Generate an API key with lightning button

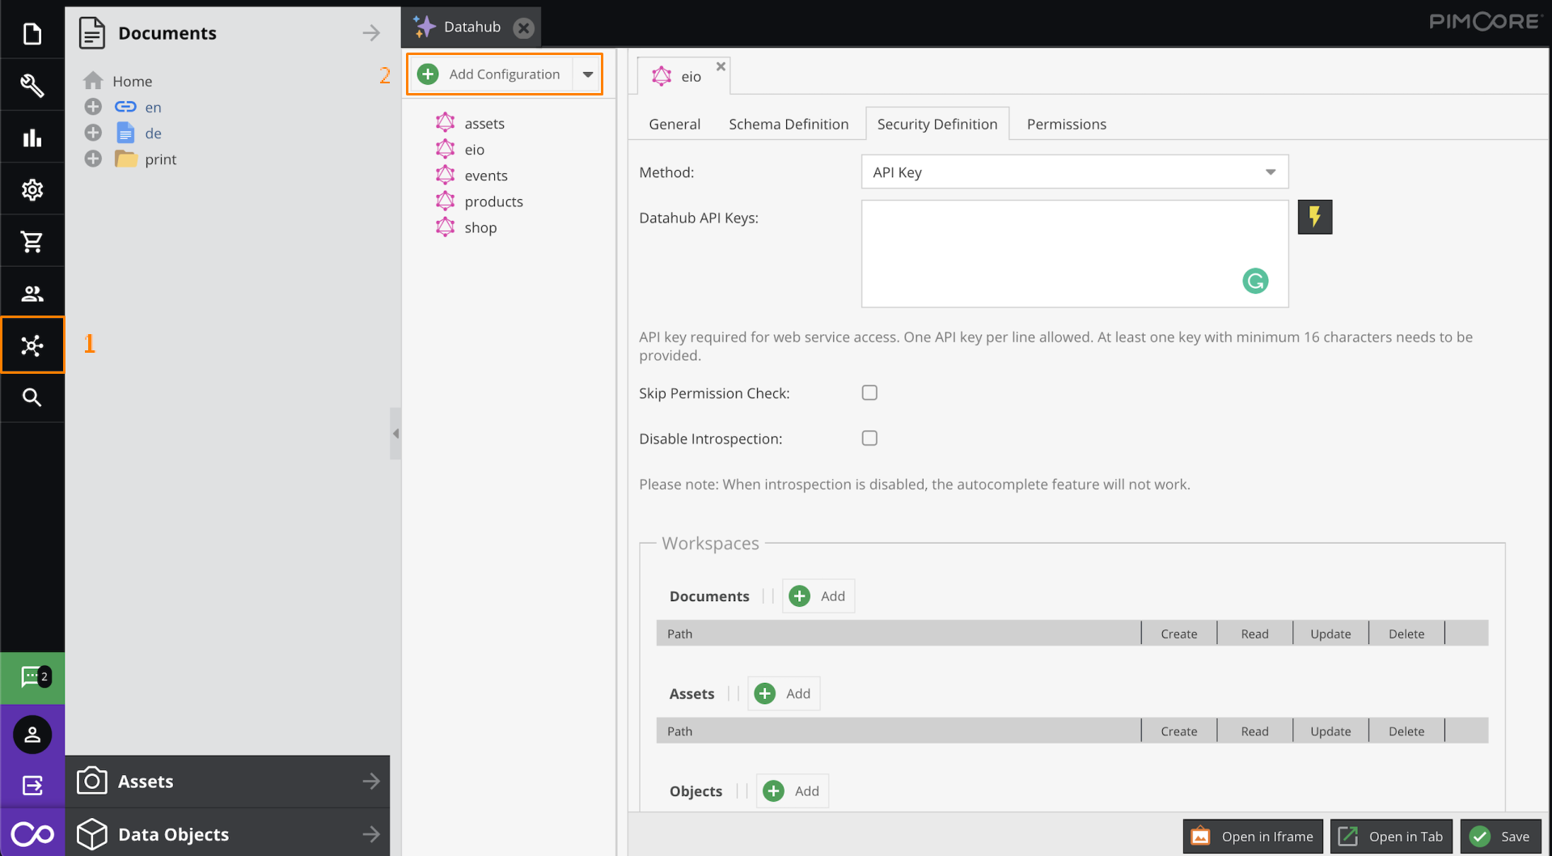tap(1314, 217)
